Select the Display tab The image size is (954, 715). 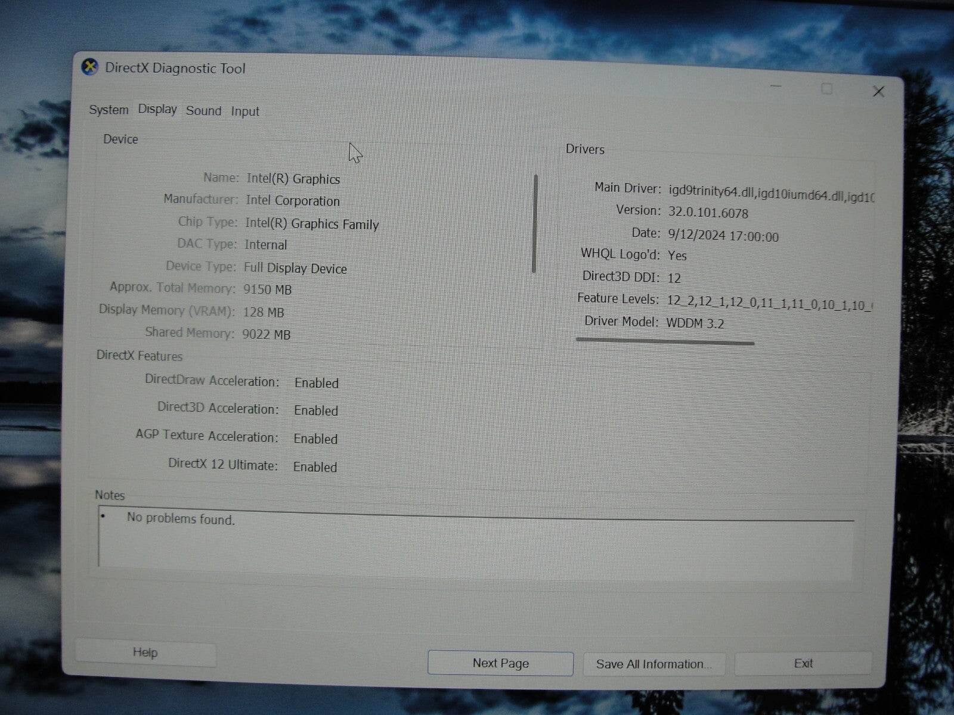[x=157, y=110]
